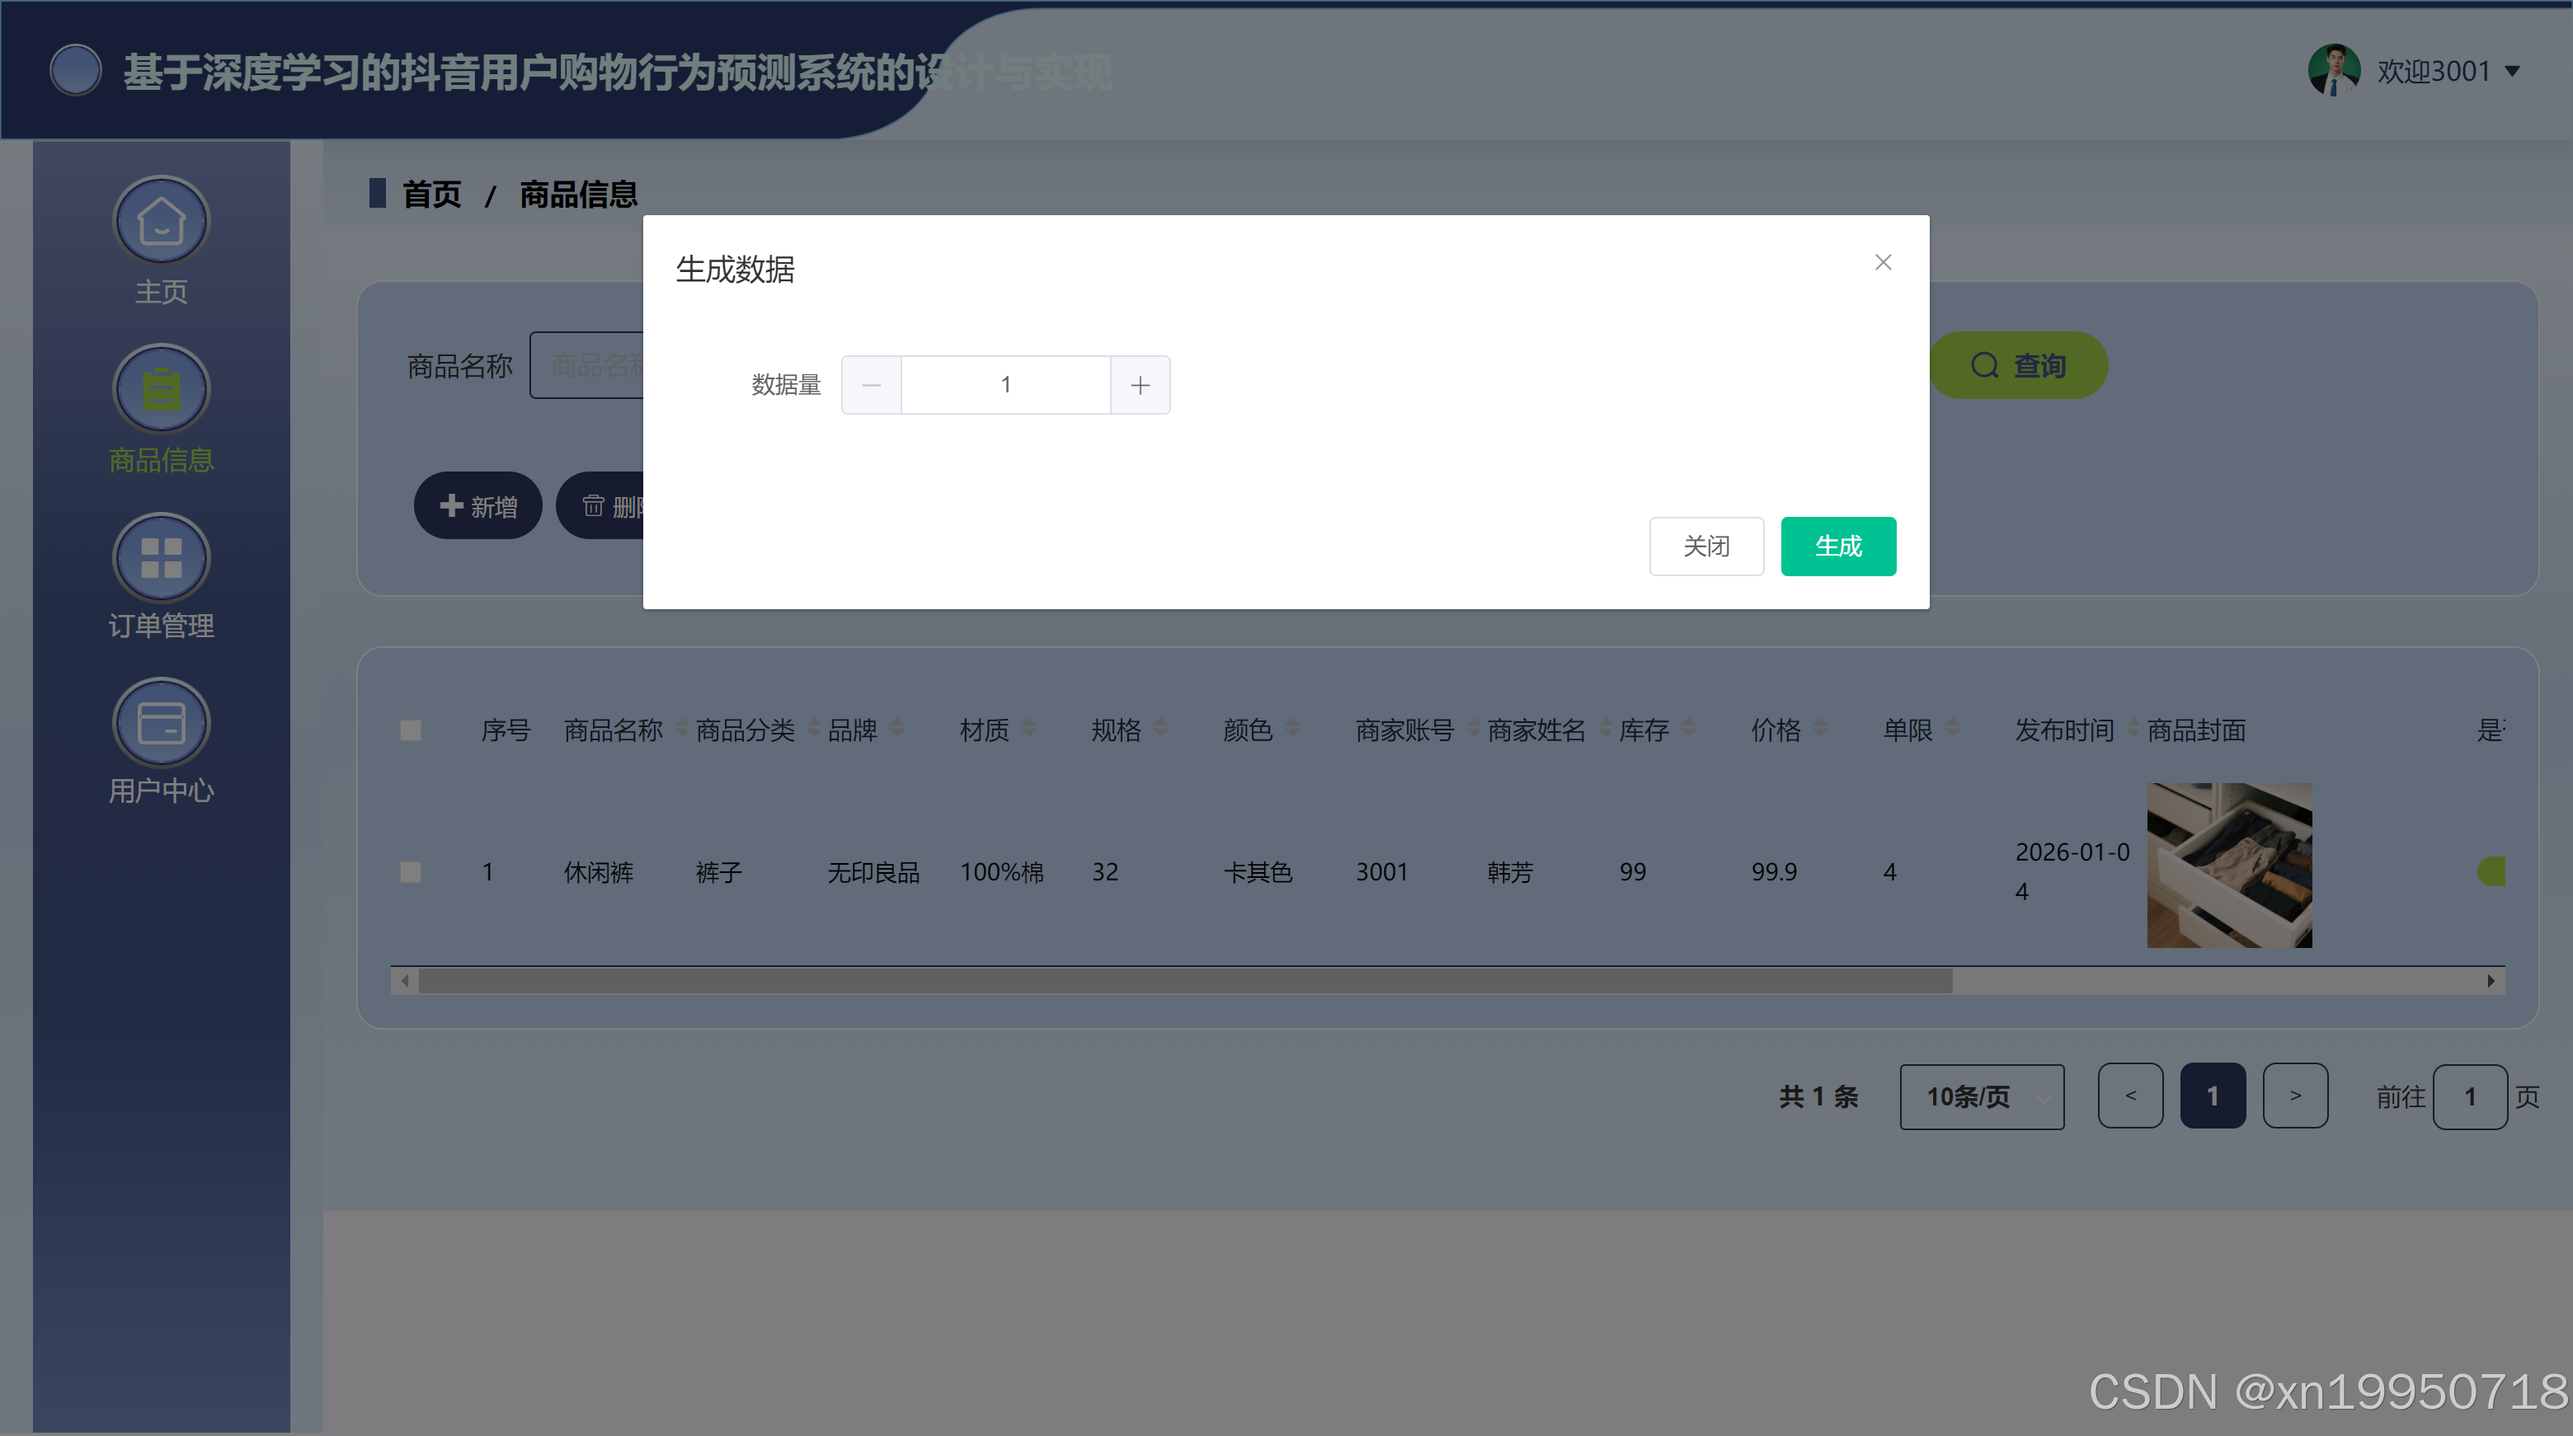2573x1436 pixels.
Task: Click the horizontal table scrollbar
Action: point(1184,981)
